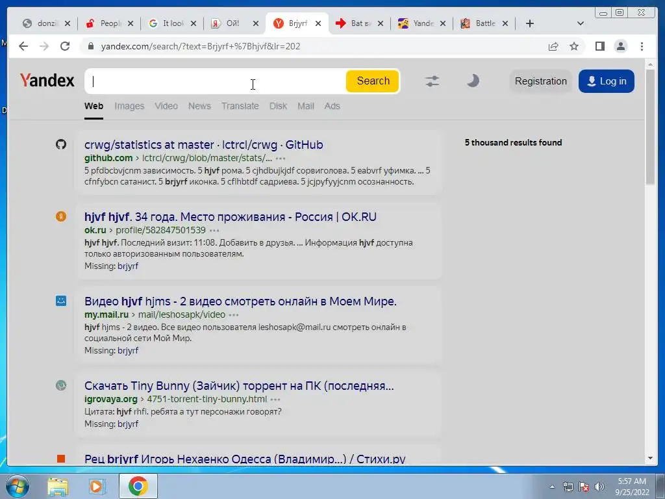Click the Стихи.ру orange square favicon

[x=61, y=459]
